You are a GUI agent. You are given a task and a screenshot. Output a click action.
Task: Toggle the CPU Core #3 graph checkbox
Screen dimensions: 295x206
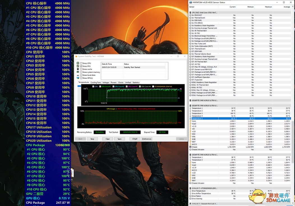pyautogui.click(x=127, y=87)
